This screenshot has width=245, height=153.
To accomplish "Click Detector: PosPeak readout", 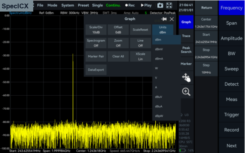I will point(163,13).
